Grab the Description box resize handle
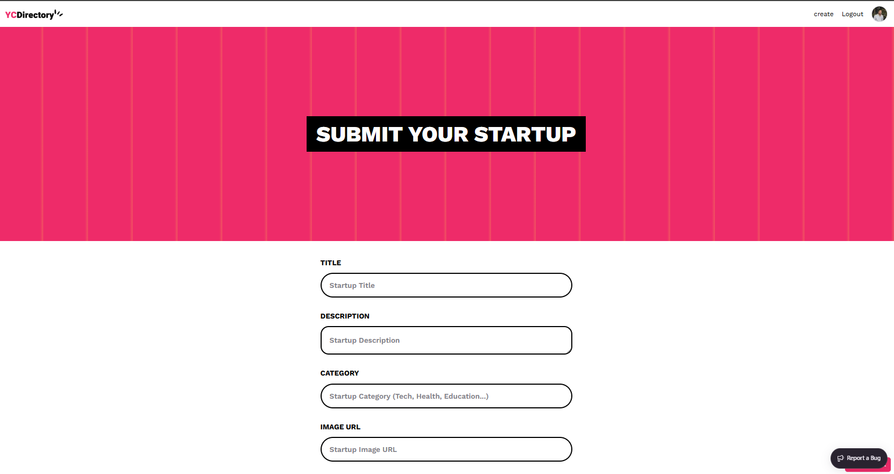The height and width of the screenshot is (474, 894). tap(569, 351)
